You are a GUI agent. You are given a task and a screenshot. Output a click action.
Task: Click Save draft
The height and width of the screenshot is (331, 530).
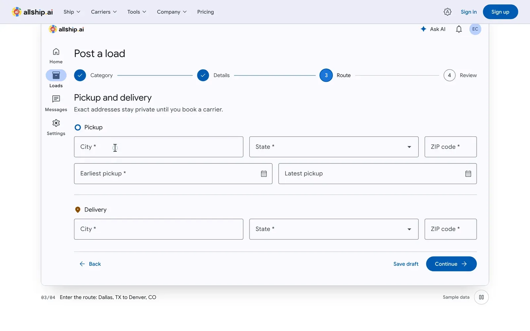[x=406, y=264]
